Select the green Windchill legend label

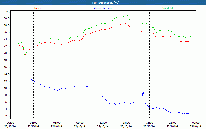tap(168, 8)
